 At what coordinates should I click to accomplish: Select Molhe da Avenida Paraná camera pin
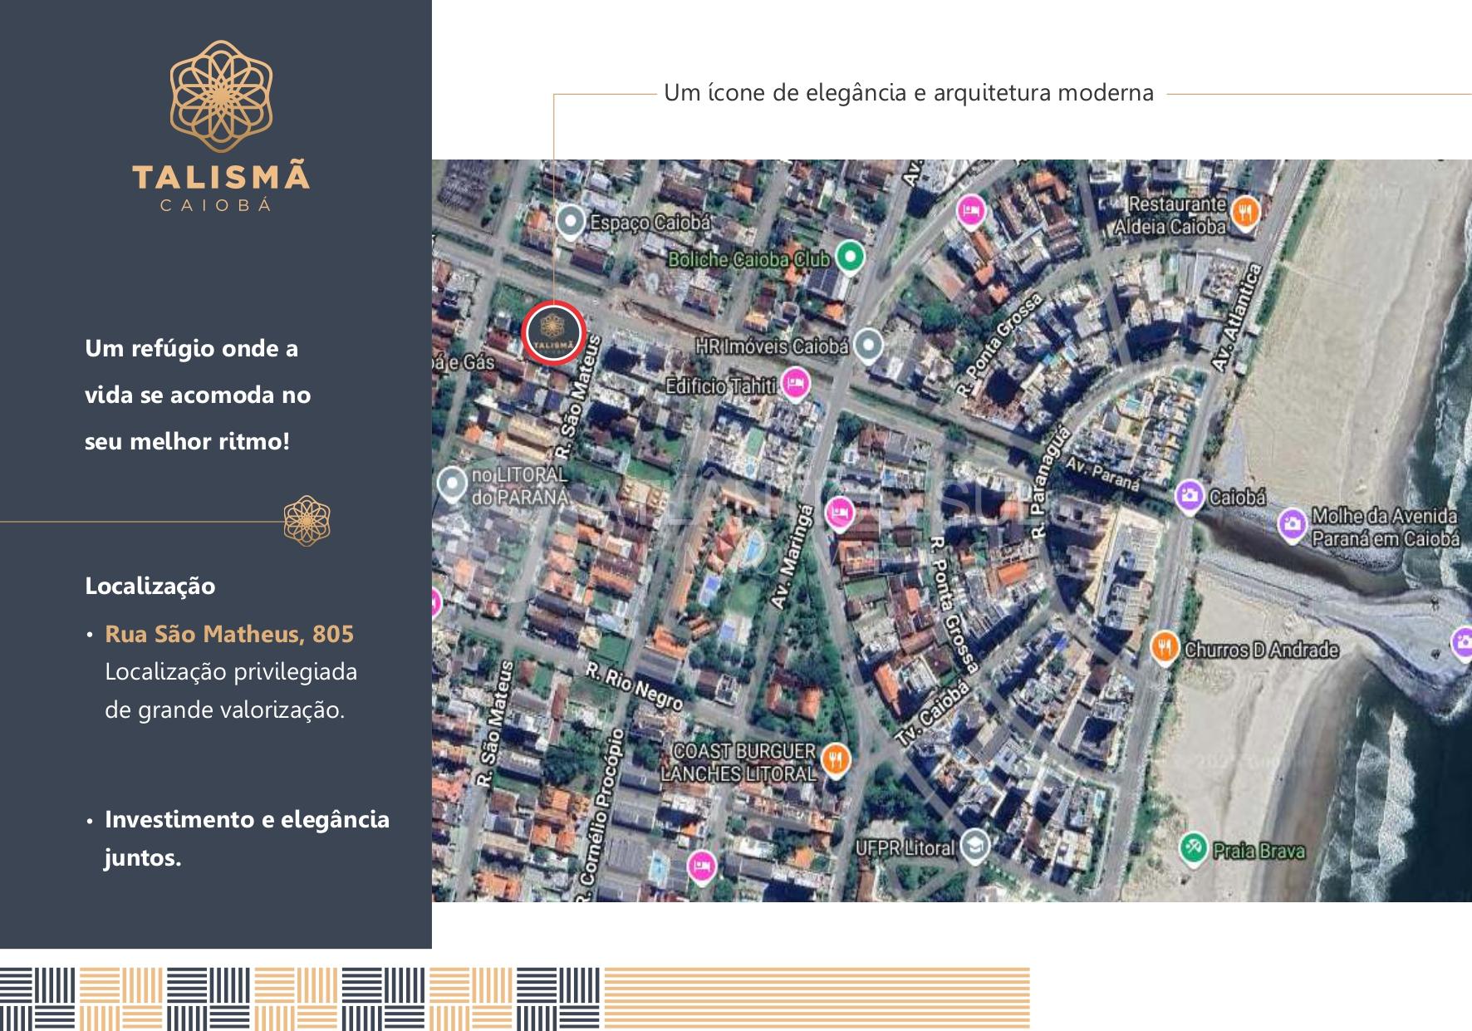(1291, 525)
